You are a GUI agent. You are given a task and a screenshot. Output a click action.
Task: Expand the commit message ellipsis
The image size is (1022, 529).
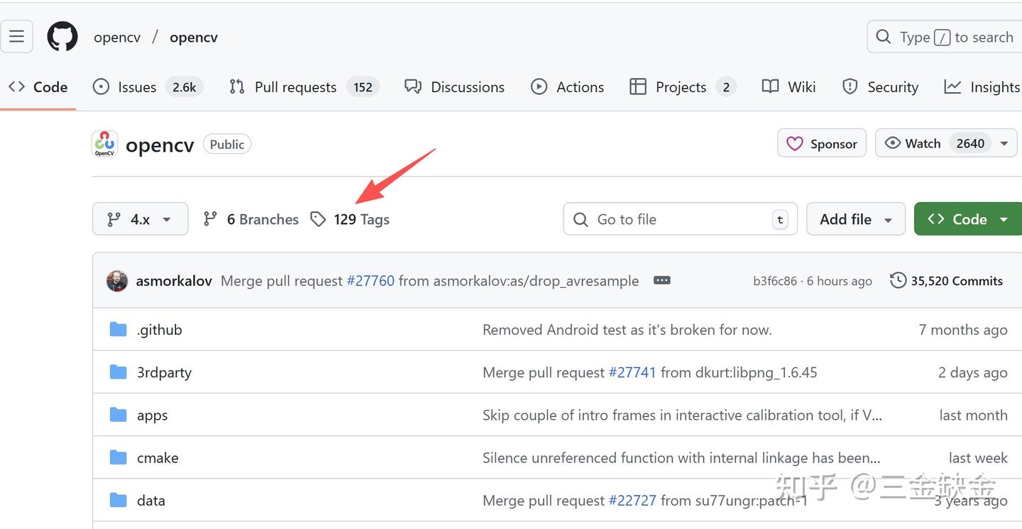661,281
